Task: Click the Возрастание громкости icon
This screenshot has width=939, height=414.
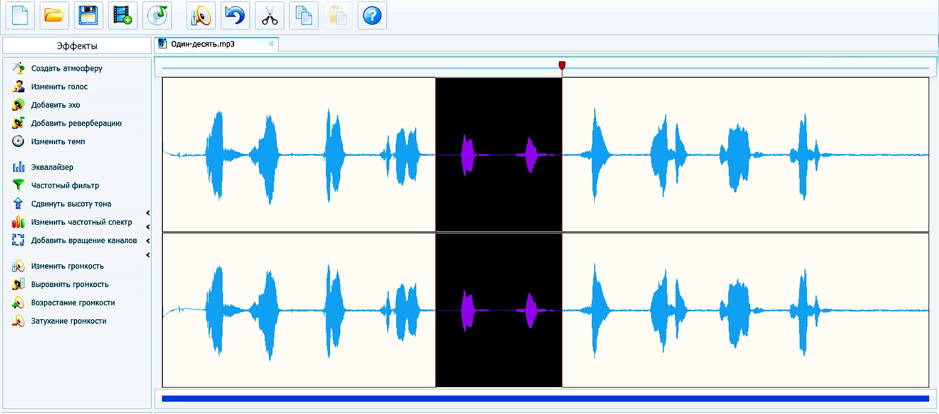Action: [18, 303]
